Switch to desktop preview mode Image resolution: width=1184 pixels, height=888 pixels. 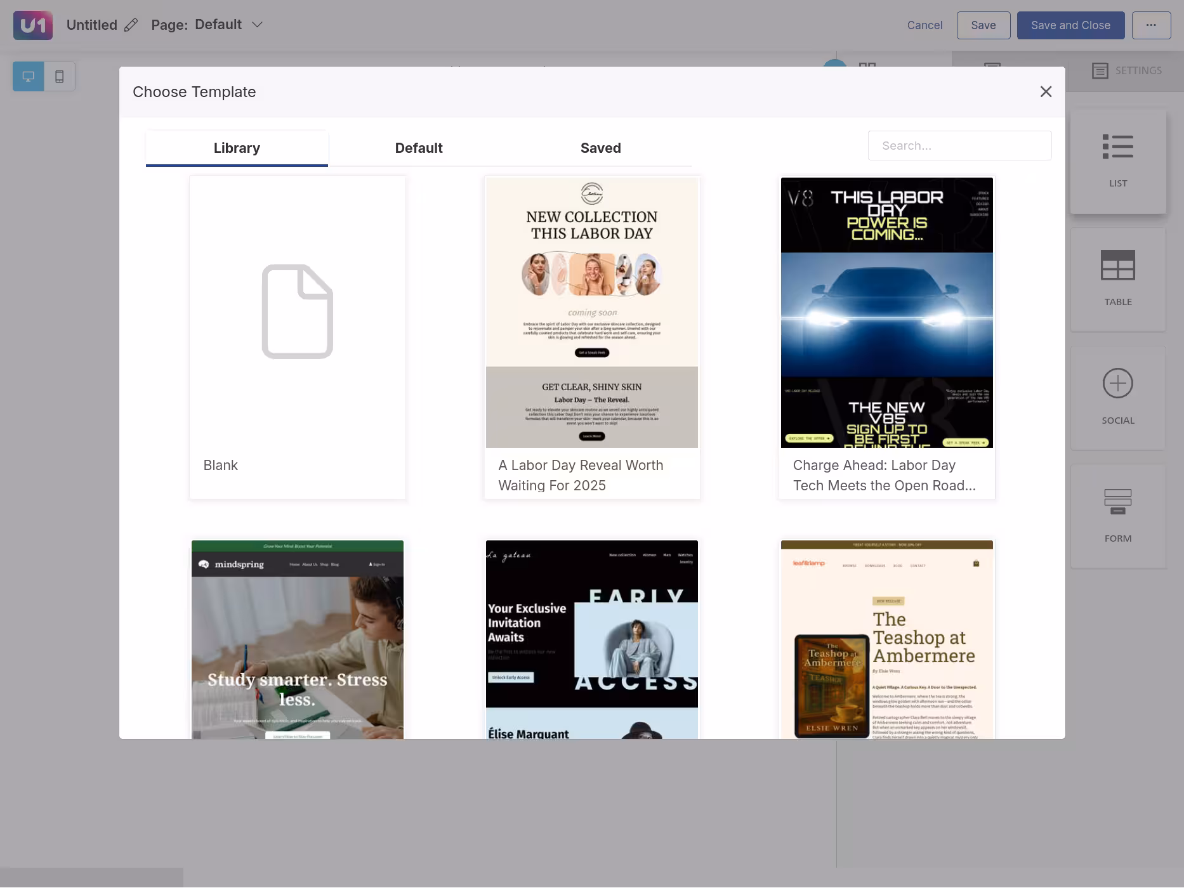tap(29, 77)
